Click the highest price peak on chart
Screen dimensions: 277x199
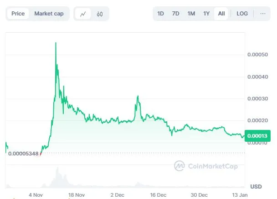[56, 43]
